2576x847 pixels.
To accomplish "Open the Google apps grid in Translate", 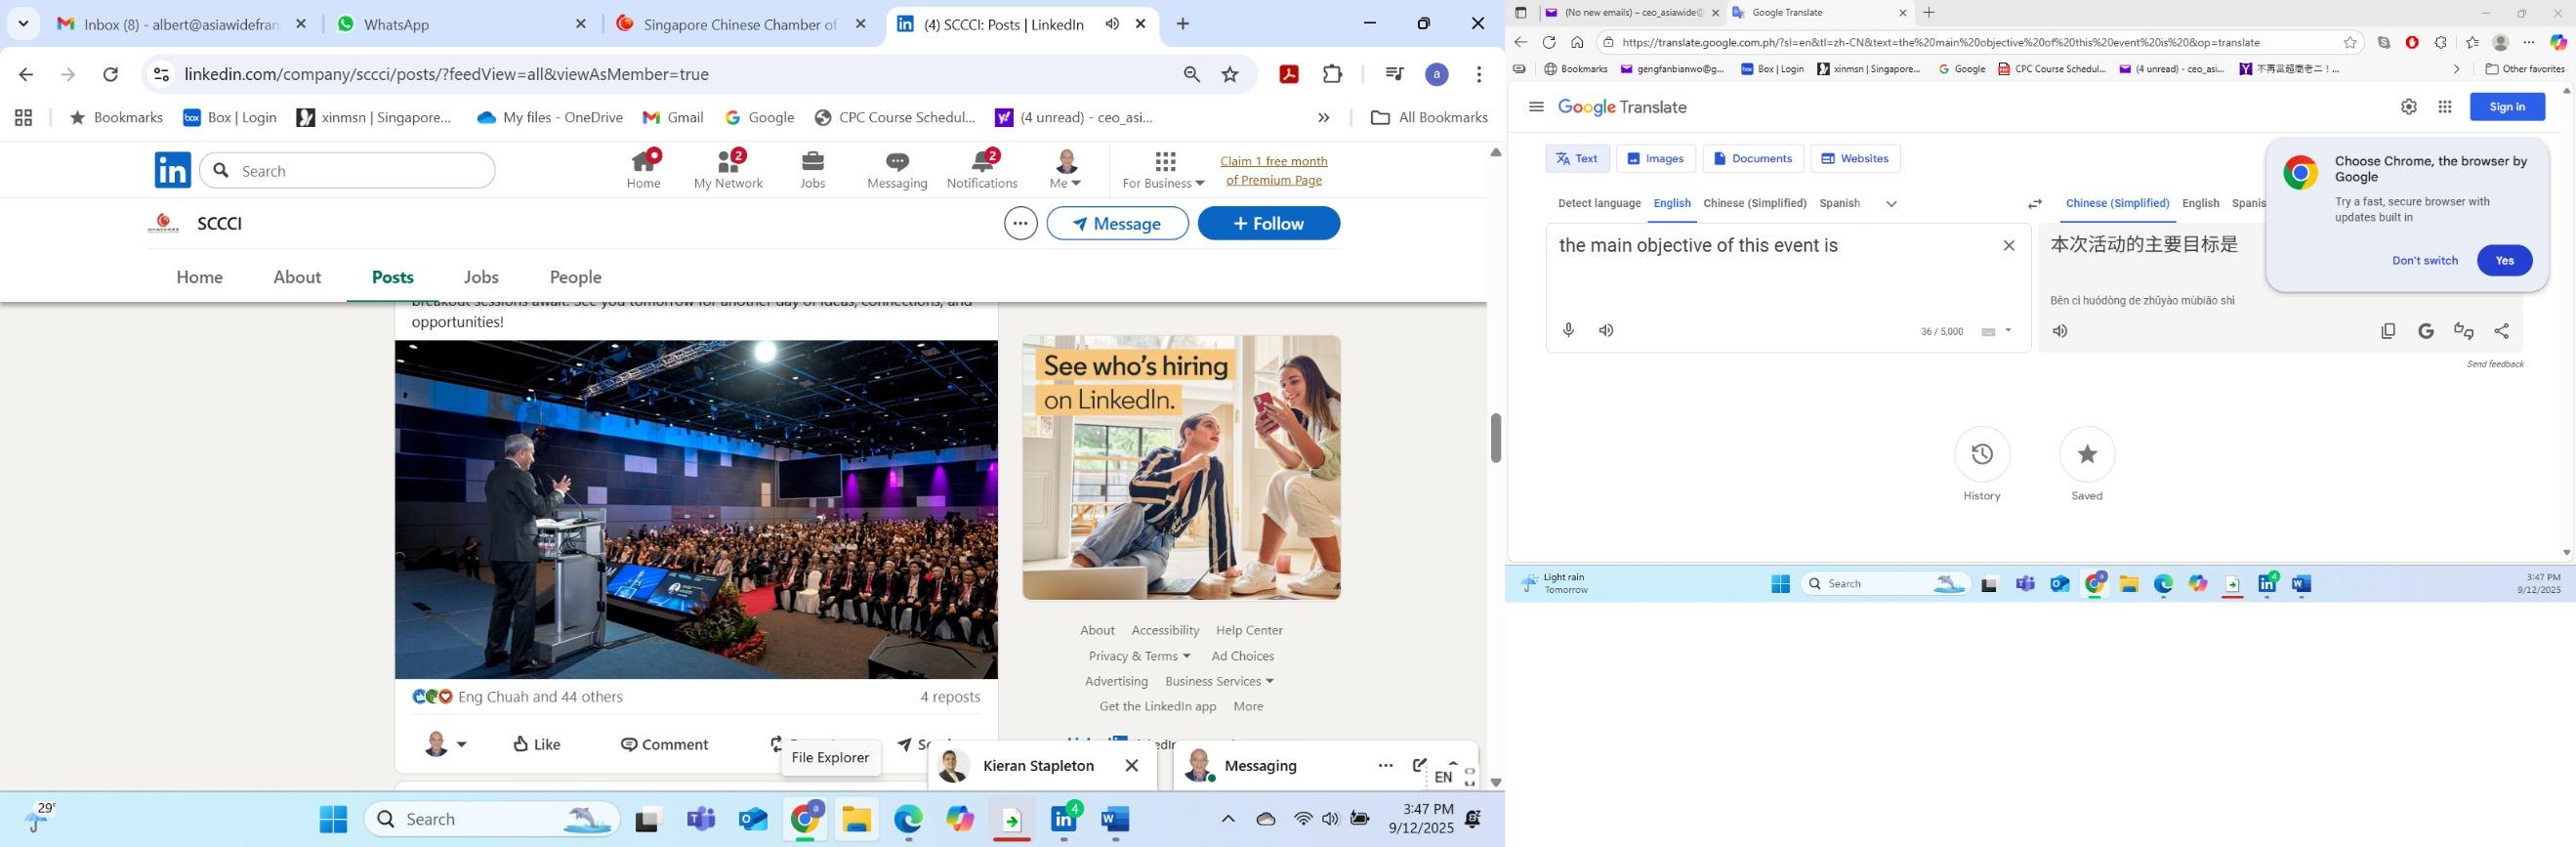I will tap(2445, 107).
